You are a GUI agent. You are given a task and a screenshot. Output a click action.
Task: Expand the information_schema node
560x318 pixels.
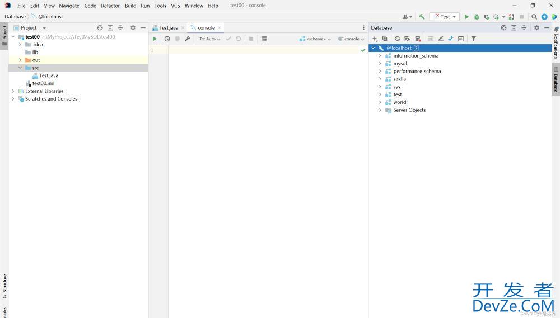(380, 56)
